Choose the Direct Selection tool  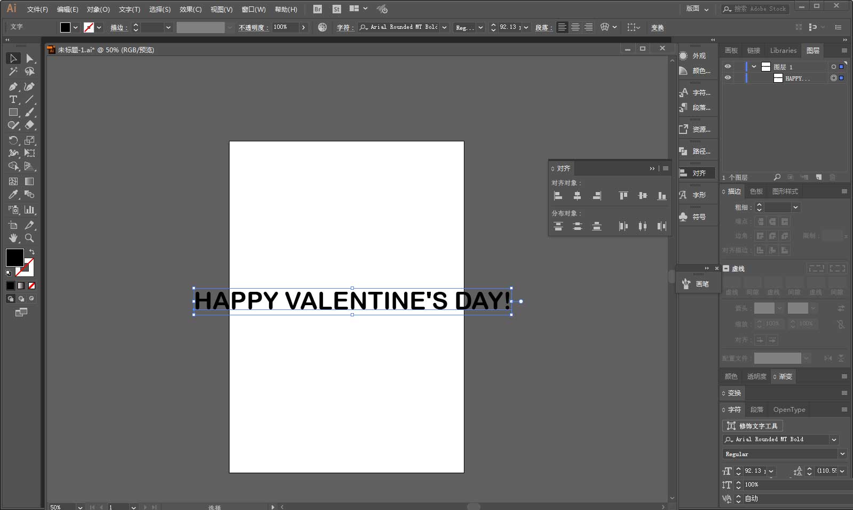click(30, 58)
